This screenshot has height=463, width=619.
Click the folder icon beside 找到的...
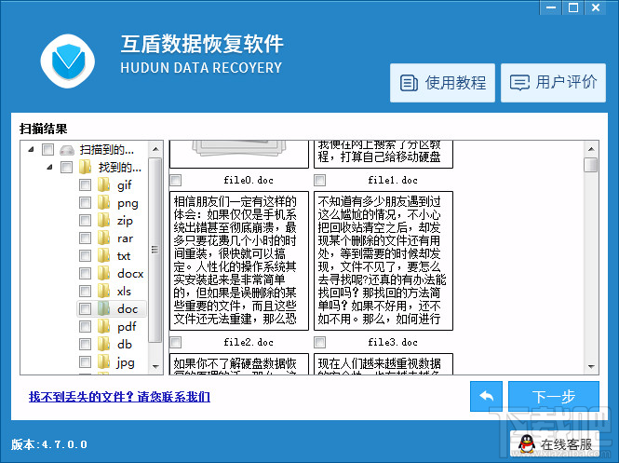coord(85,167)
